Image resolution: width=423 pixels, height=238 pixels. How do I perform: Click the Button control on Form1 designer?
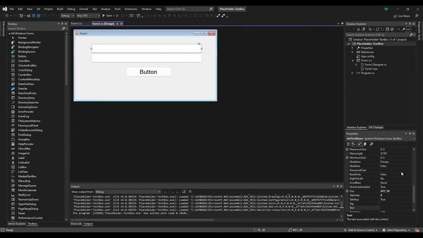149,72
